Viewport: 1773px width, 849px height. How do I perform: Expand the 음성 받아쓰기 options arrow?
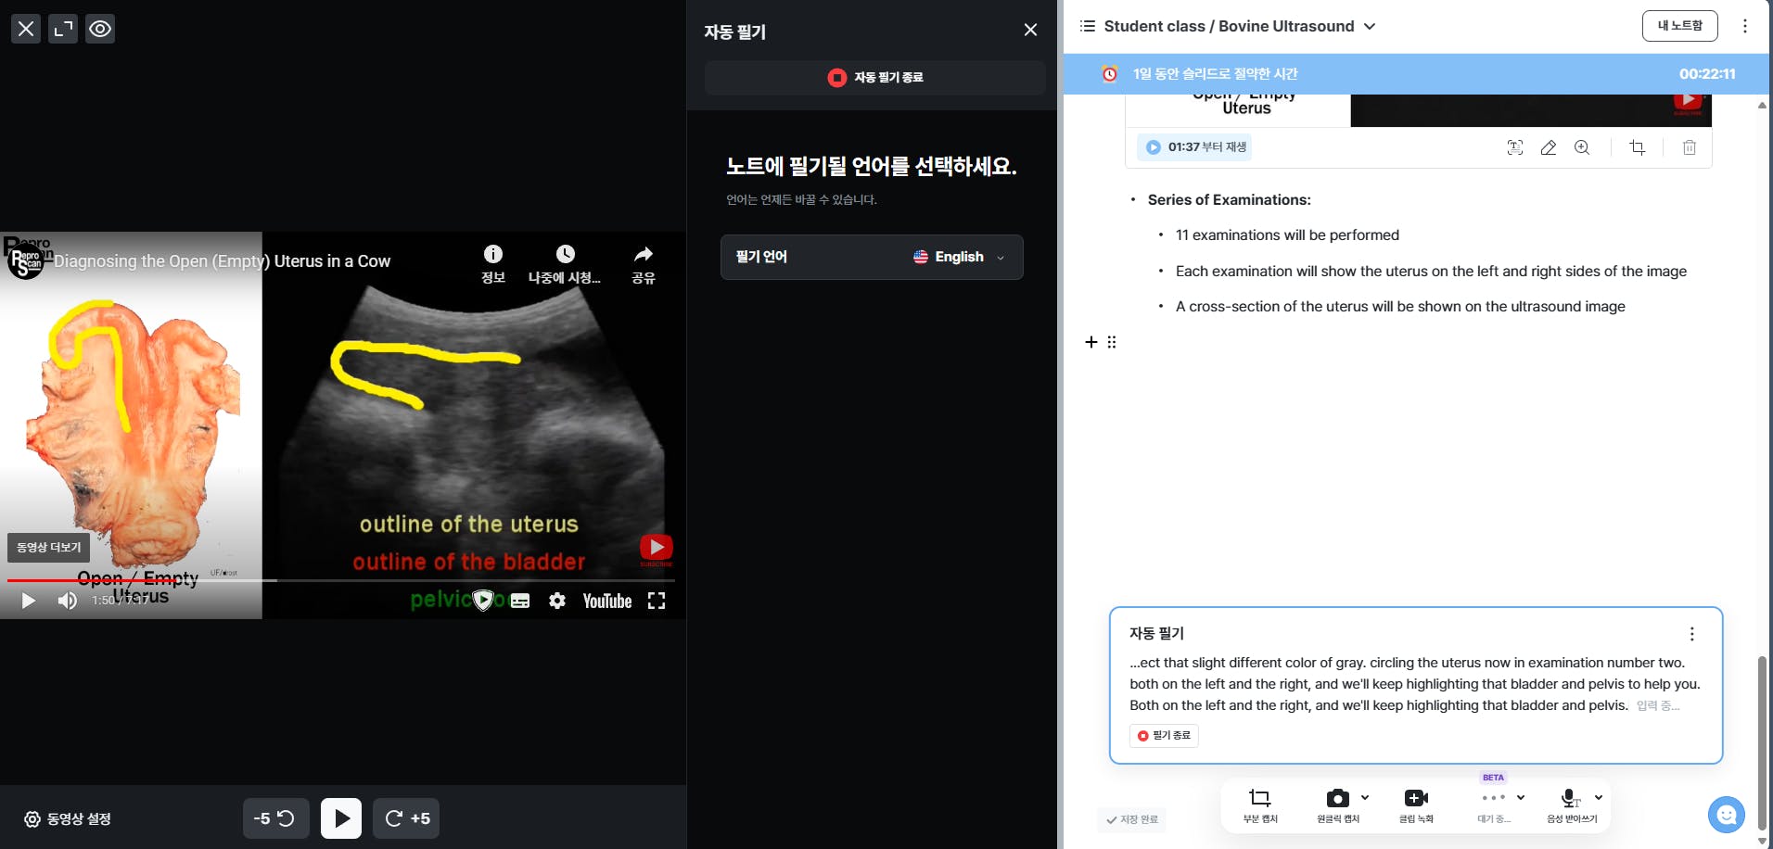pyautogui.click(x=1599, y=797)
